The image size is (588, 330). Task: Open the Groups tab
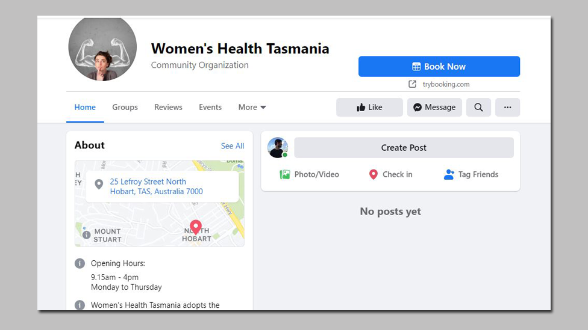(125, 108)
